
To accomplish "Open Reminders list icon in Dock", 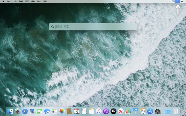I will pos(84,111).
